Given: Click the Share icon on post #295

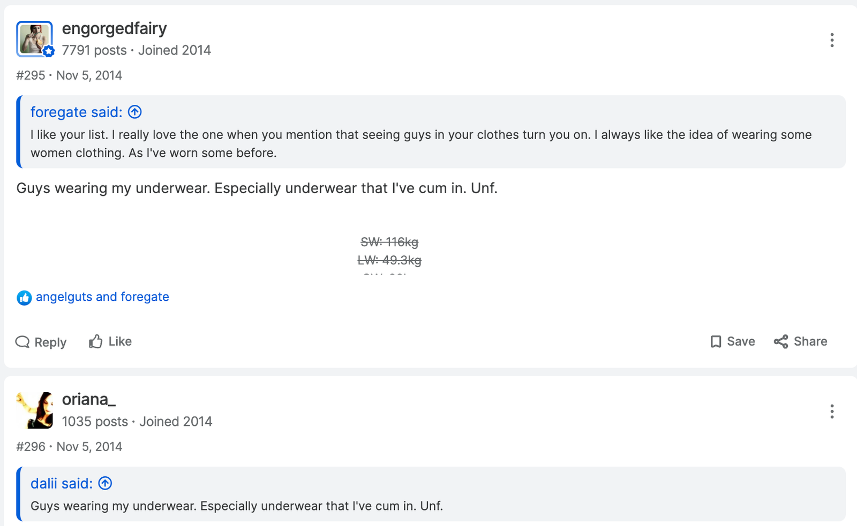Looking at the screenshot, I should (x=781, y=341).
